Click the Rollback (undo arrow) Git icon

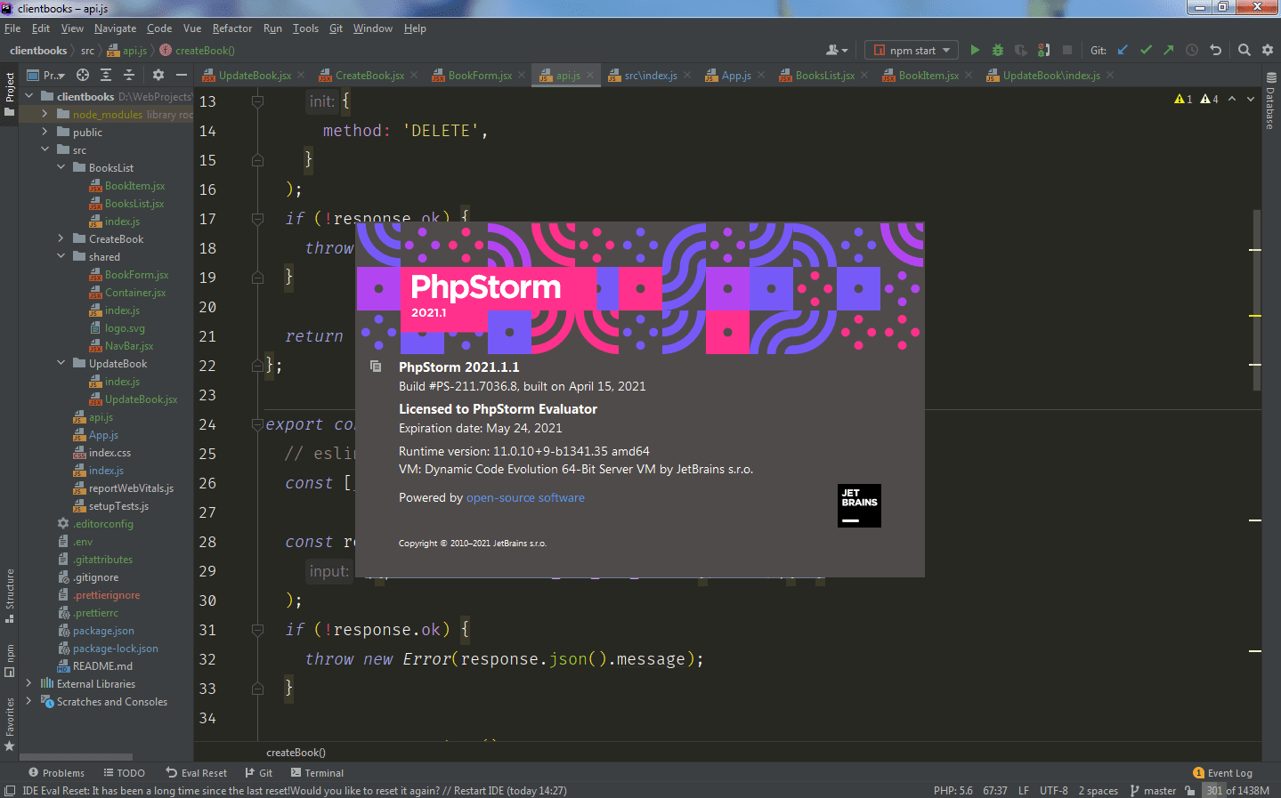1215,50
